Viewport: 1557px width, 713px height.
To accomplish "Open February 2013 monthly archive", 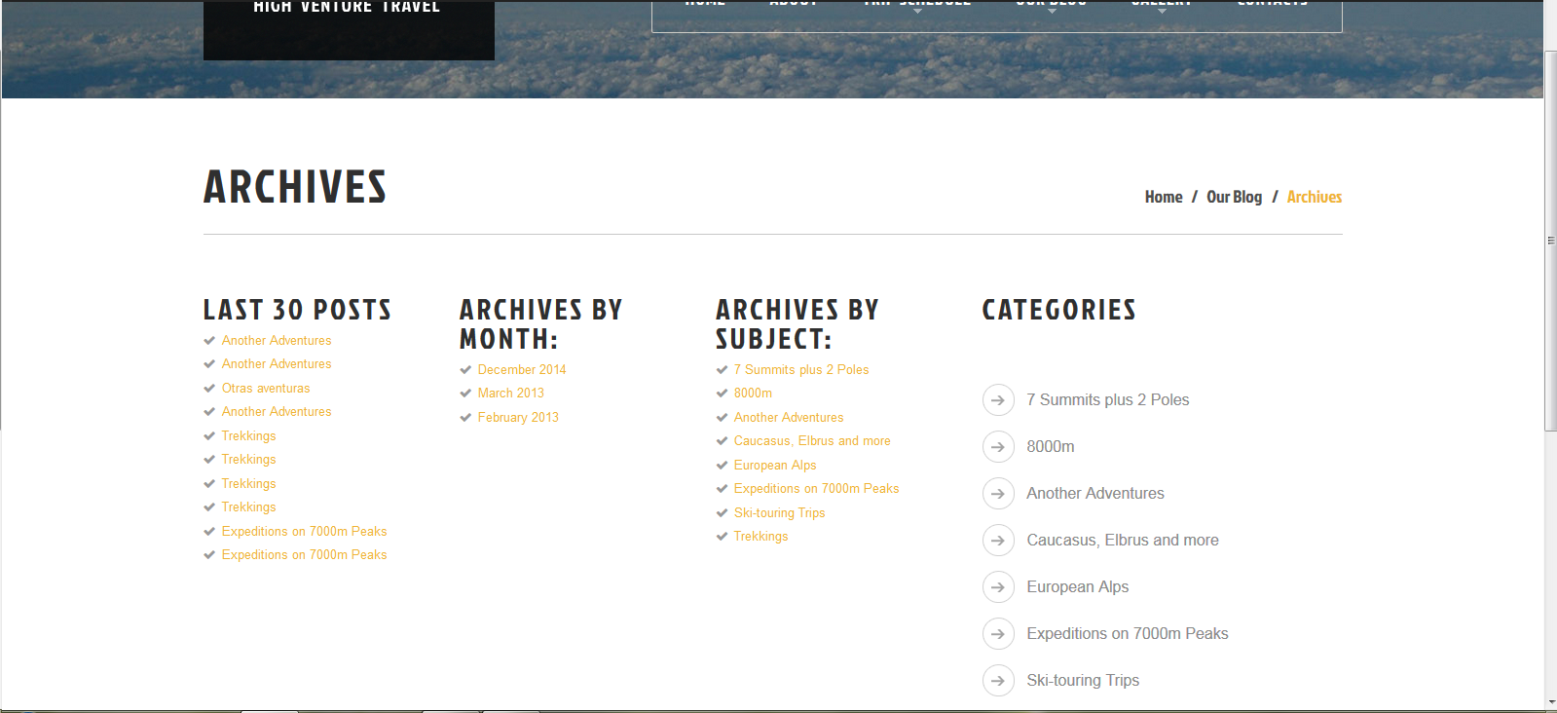I will coord(518,417).
